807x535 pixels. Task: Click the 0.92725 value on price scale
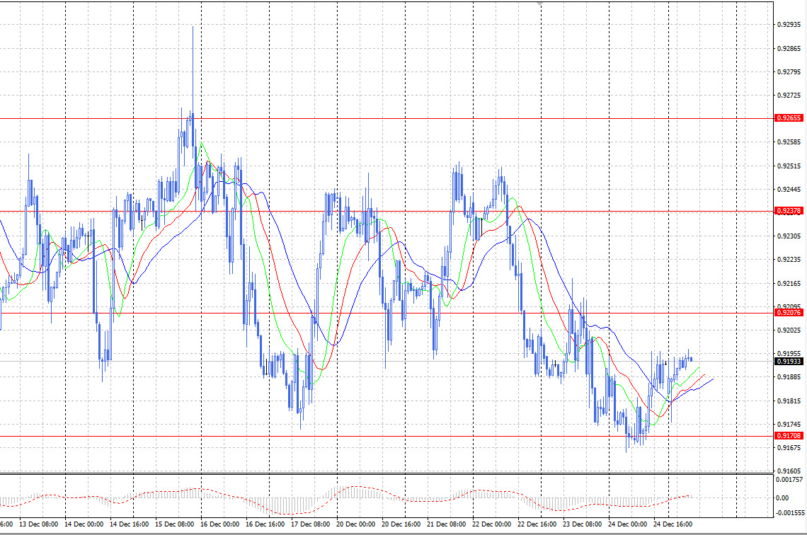(789, 96)
